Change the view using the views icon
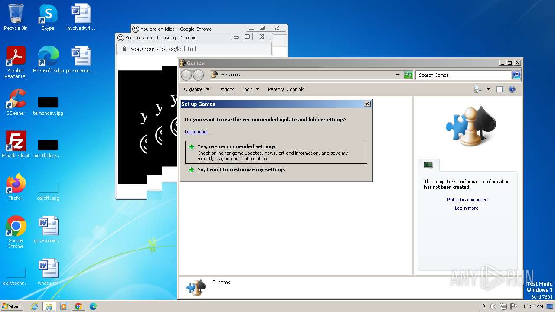Viewport: 555px width, 312px height. [x=478, y=89]
